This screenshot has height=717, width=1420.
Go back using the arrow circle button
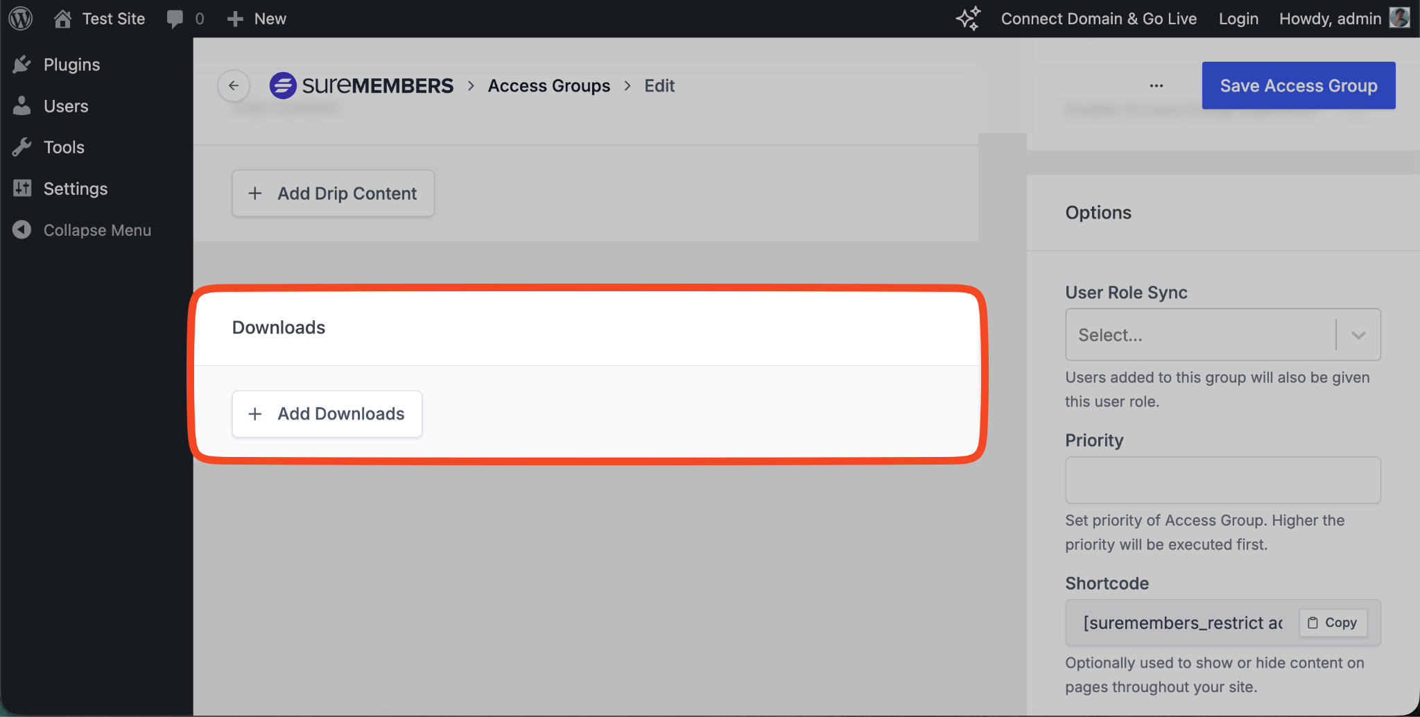(234, 86)
